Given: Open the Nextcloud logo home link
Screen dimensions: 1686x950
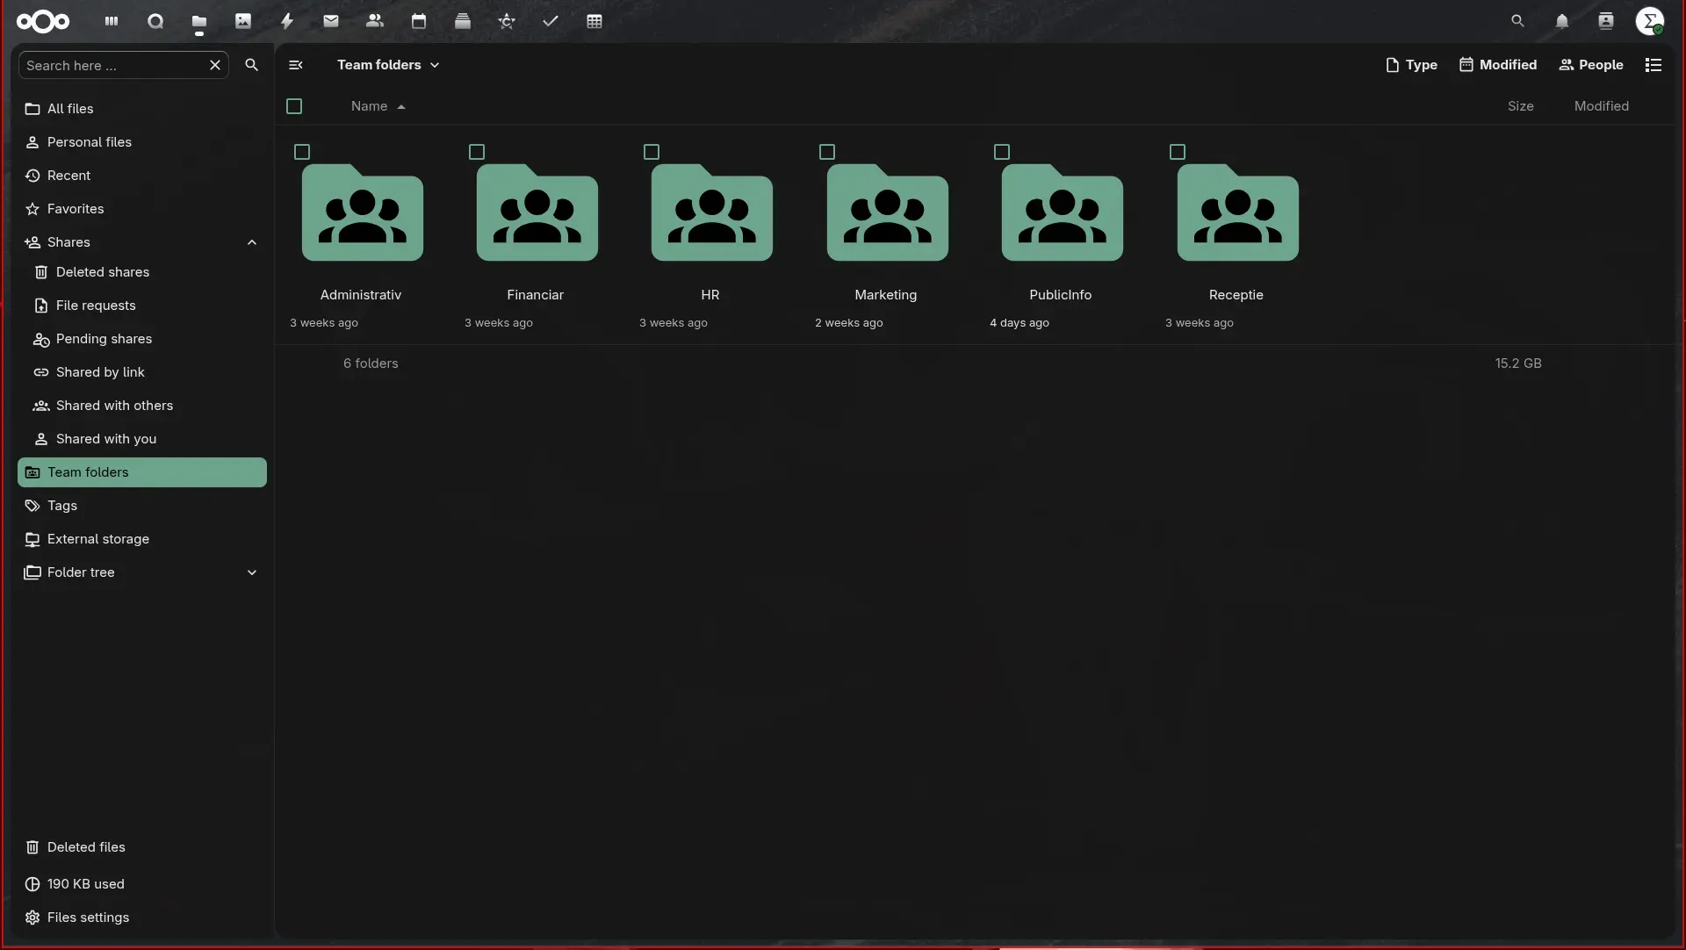Looking at the screenshot, I should pyautogui.click(x=43, y=21).
